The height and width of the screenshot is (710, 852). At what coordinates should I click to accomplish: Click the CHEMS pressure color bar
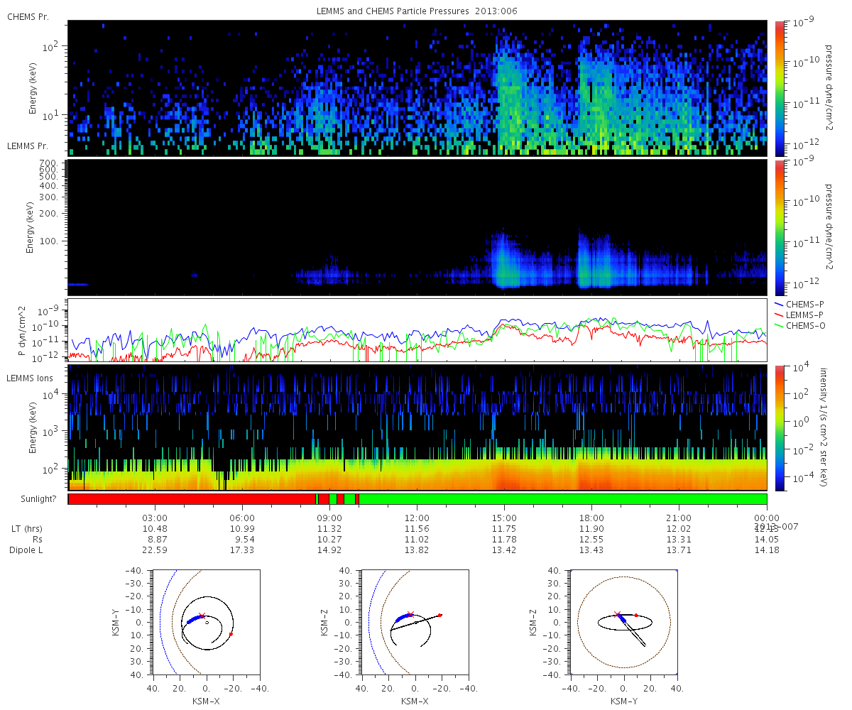pyautogui.click(x=779, y=88)
